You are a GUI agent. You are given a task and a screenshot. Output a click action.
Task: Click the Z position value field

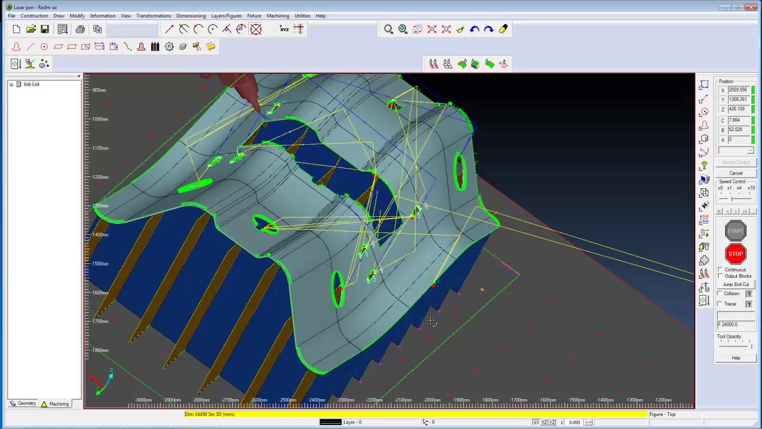(739, 110)
